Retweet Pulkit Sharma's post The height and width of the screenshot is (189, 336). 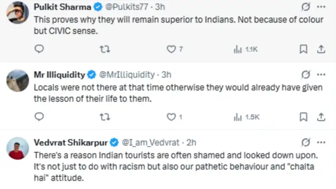pos(105,49)
